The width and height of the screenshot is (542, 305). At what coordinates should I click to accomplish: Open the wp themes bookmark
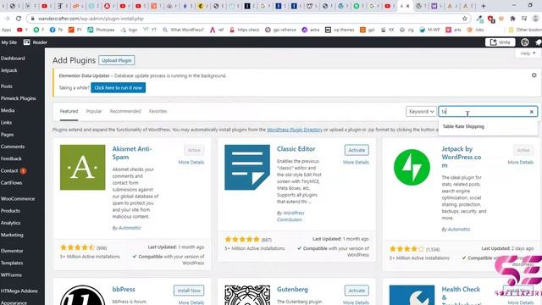[x=340, y=30]
